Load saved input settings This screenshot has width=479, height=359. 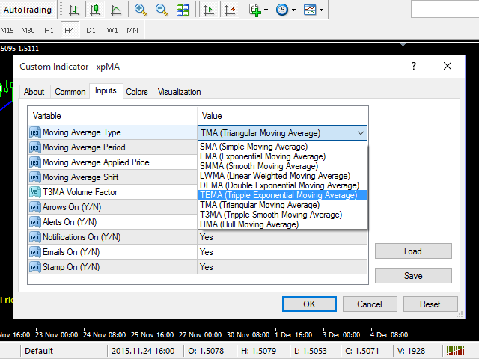pyautogui.click(x=413, y=251)
